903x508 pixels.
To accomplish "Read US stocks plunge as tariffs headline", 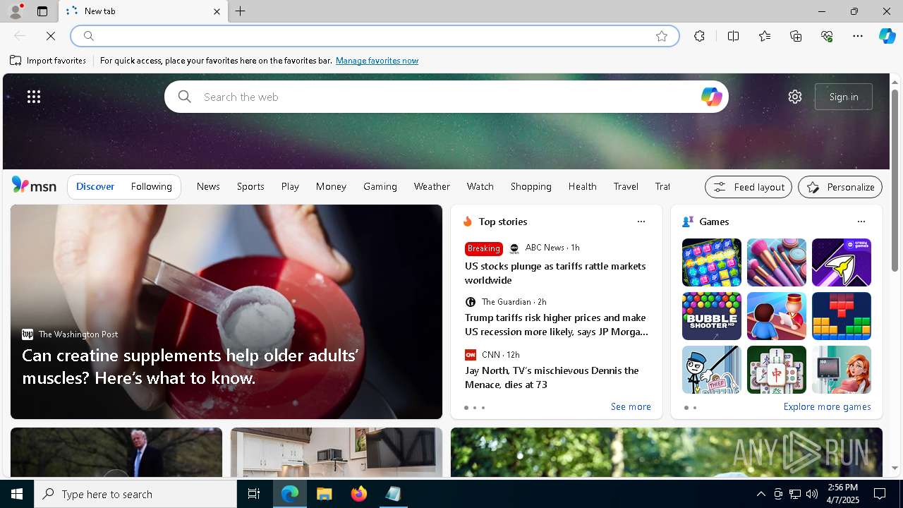I will [x=555, y=273].
